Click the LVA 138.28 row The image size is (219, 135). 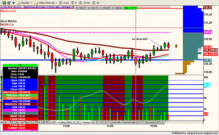20,113
